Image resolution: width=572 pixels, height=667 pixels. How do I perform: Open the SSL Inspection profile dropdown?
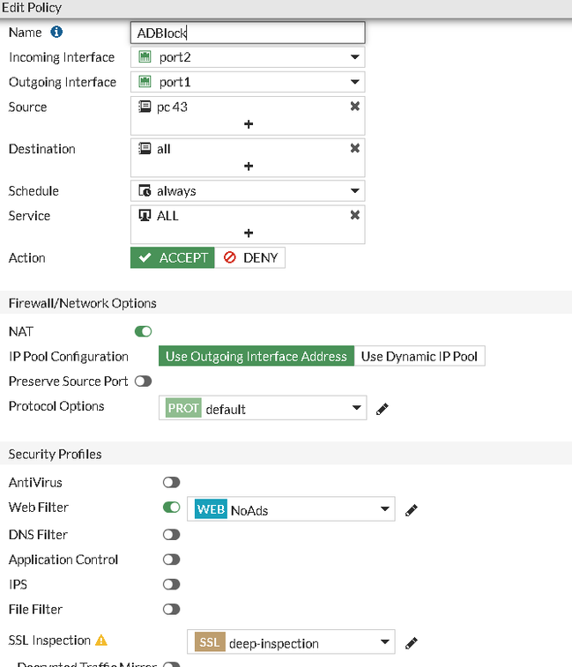tap(290, 643)
